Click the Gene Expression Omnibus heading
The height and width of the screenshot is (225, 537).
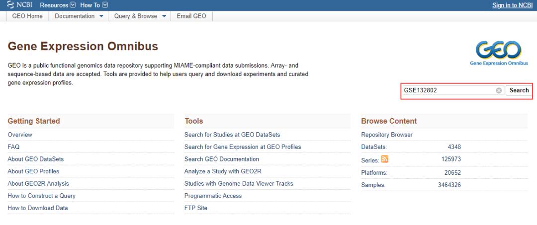[83, 46]
